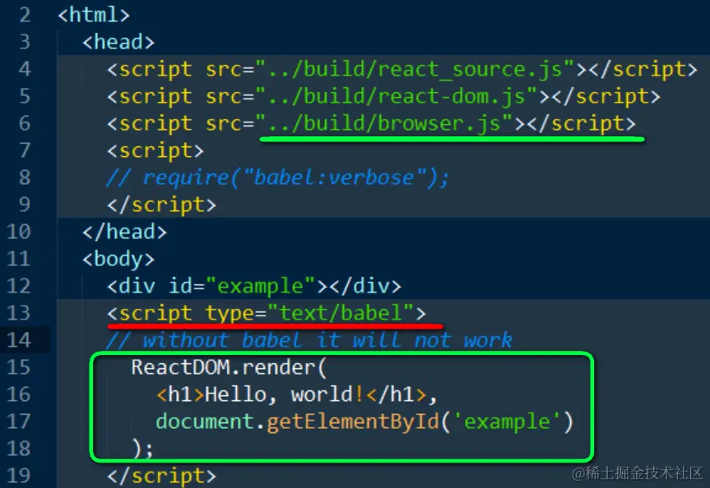Click the 'example' string argument on line 17

point(507,421)
